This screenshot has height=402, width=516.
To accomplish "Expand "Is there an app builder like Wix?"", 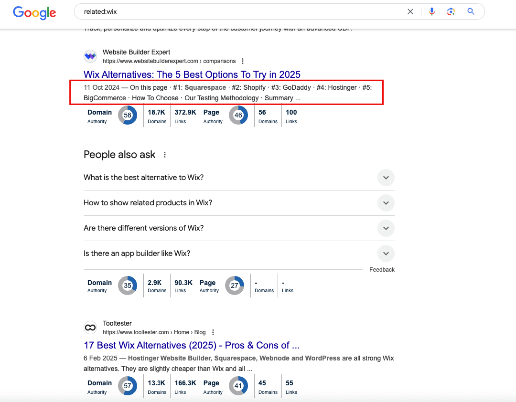I will 386,254.
